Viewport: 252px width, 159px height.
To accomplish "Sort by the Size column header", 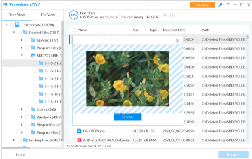I will coord(136,30).
